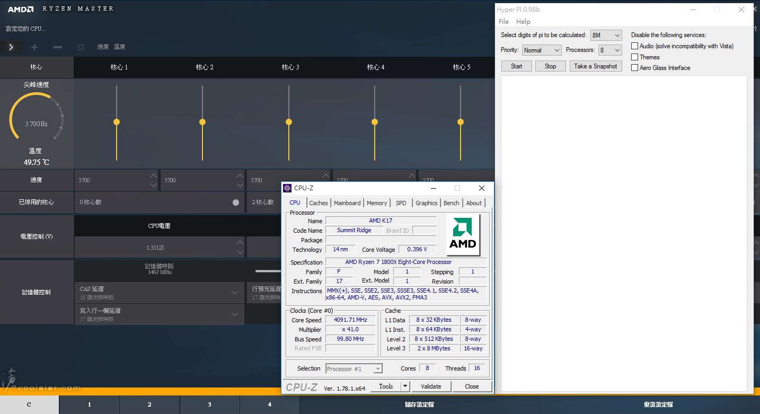Click the square frame icon in Ryzen Master toolbar

click(x=81, y=47)
